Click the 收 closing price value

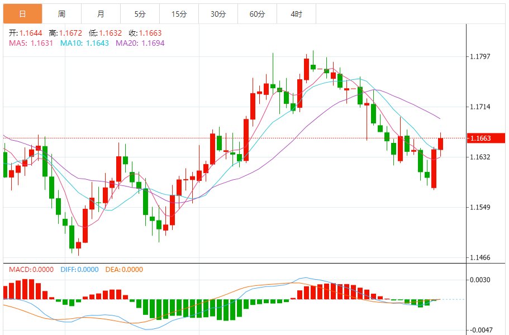tap(150, 33)
